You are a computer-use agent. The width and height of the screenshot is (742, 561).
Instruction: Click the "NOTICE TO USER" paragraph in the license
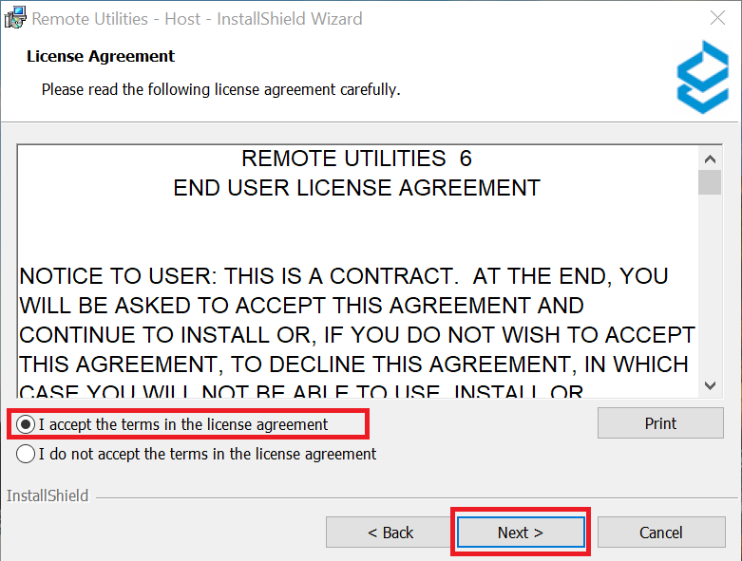(x=357, y=321)
